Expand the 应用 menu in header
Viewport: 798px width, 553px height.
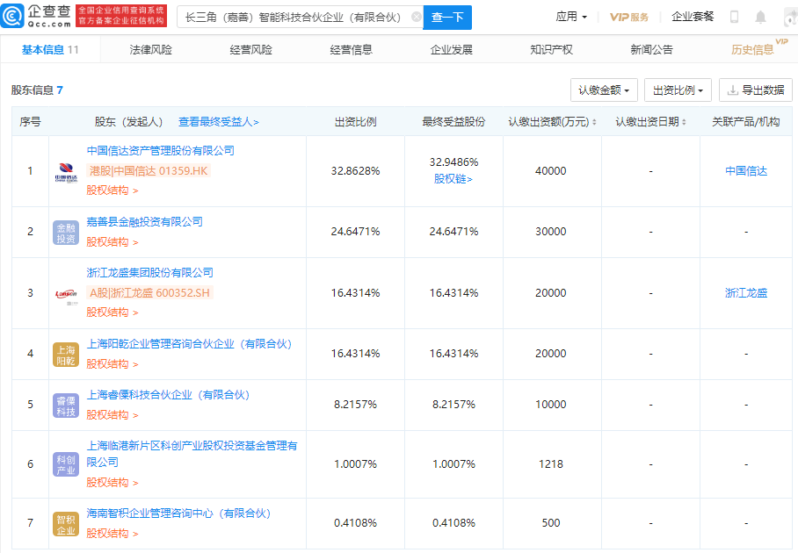click(x=571, y=17)
